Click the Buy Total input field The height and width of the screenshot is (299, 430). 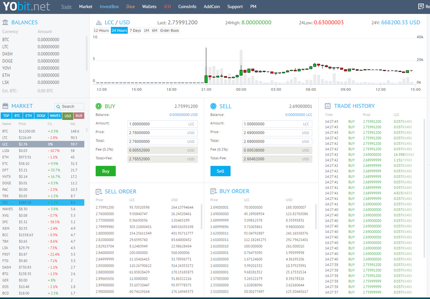pos(162,142)
